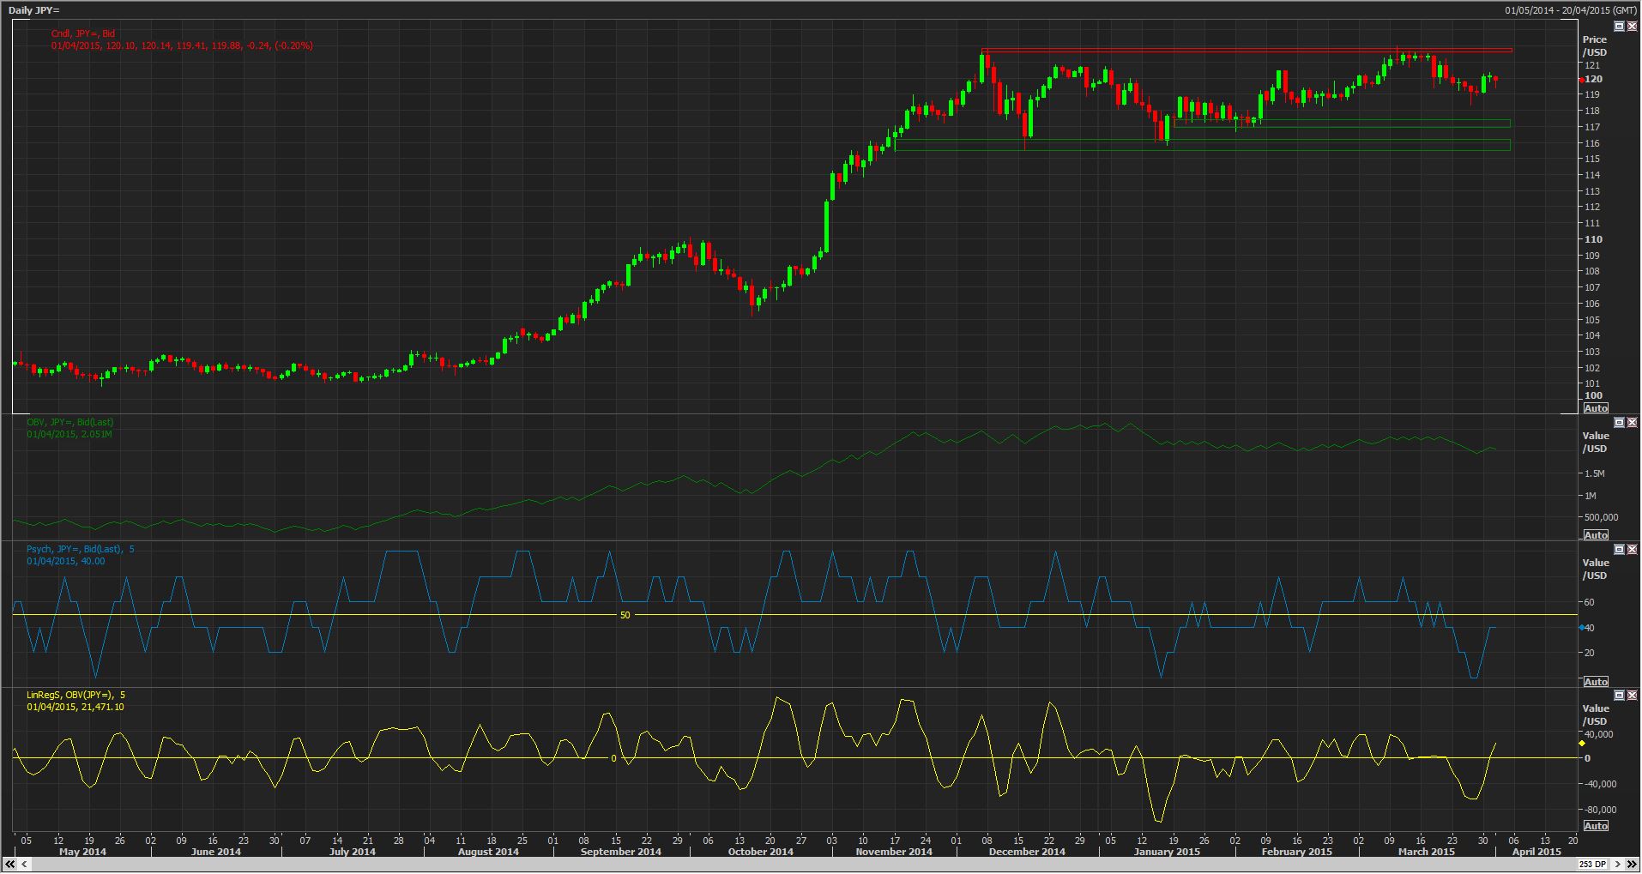Select the 'Psych, JPY=, Bid(Last), 5' label
The height and width of the screenshot is (874, 1642).
click(x=81, y=549)
